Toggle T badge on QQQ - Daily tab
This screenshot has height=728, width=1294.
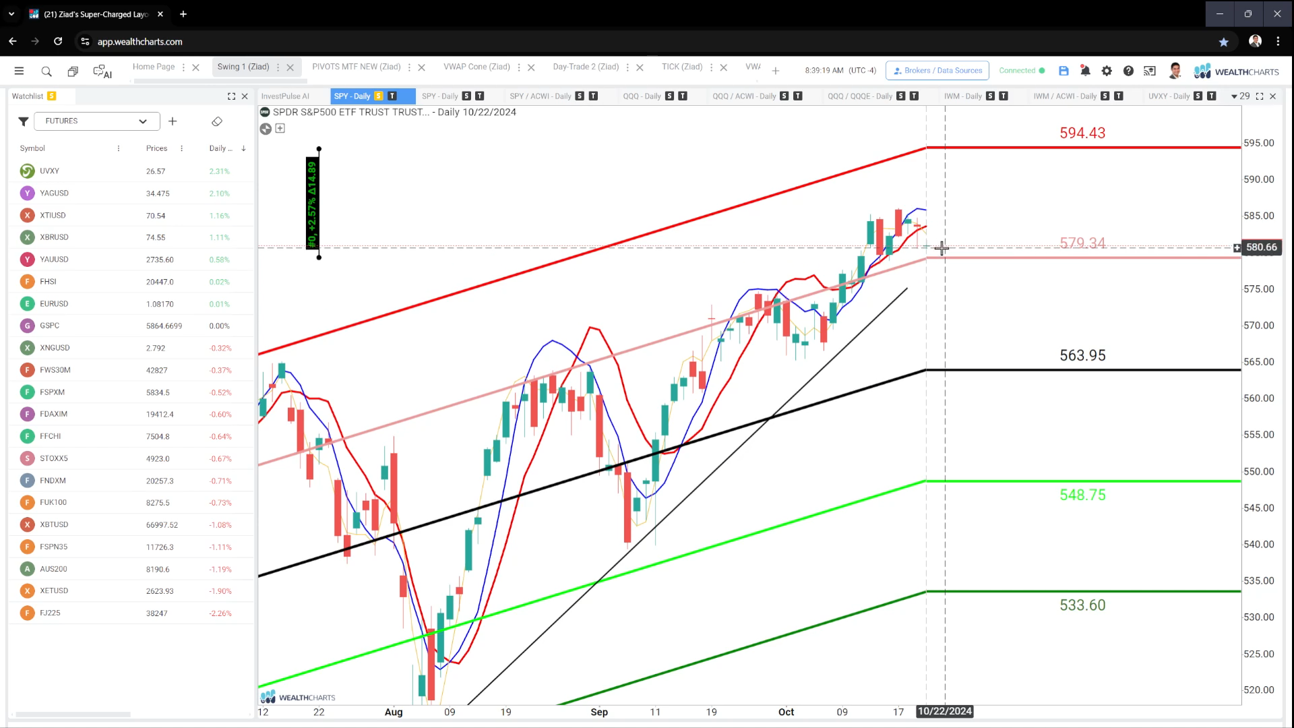pos(683,96)
